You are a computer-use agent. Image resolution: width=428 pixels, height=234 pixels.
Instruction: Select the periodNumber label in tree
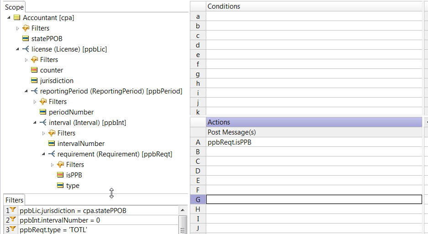[x=71, y=112]
